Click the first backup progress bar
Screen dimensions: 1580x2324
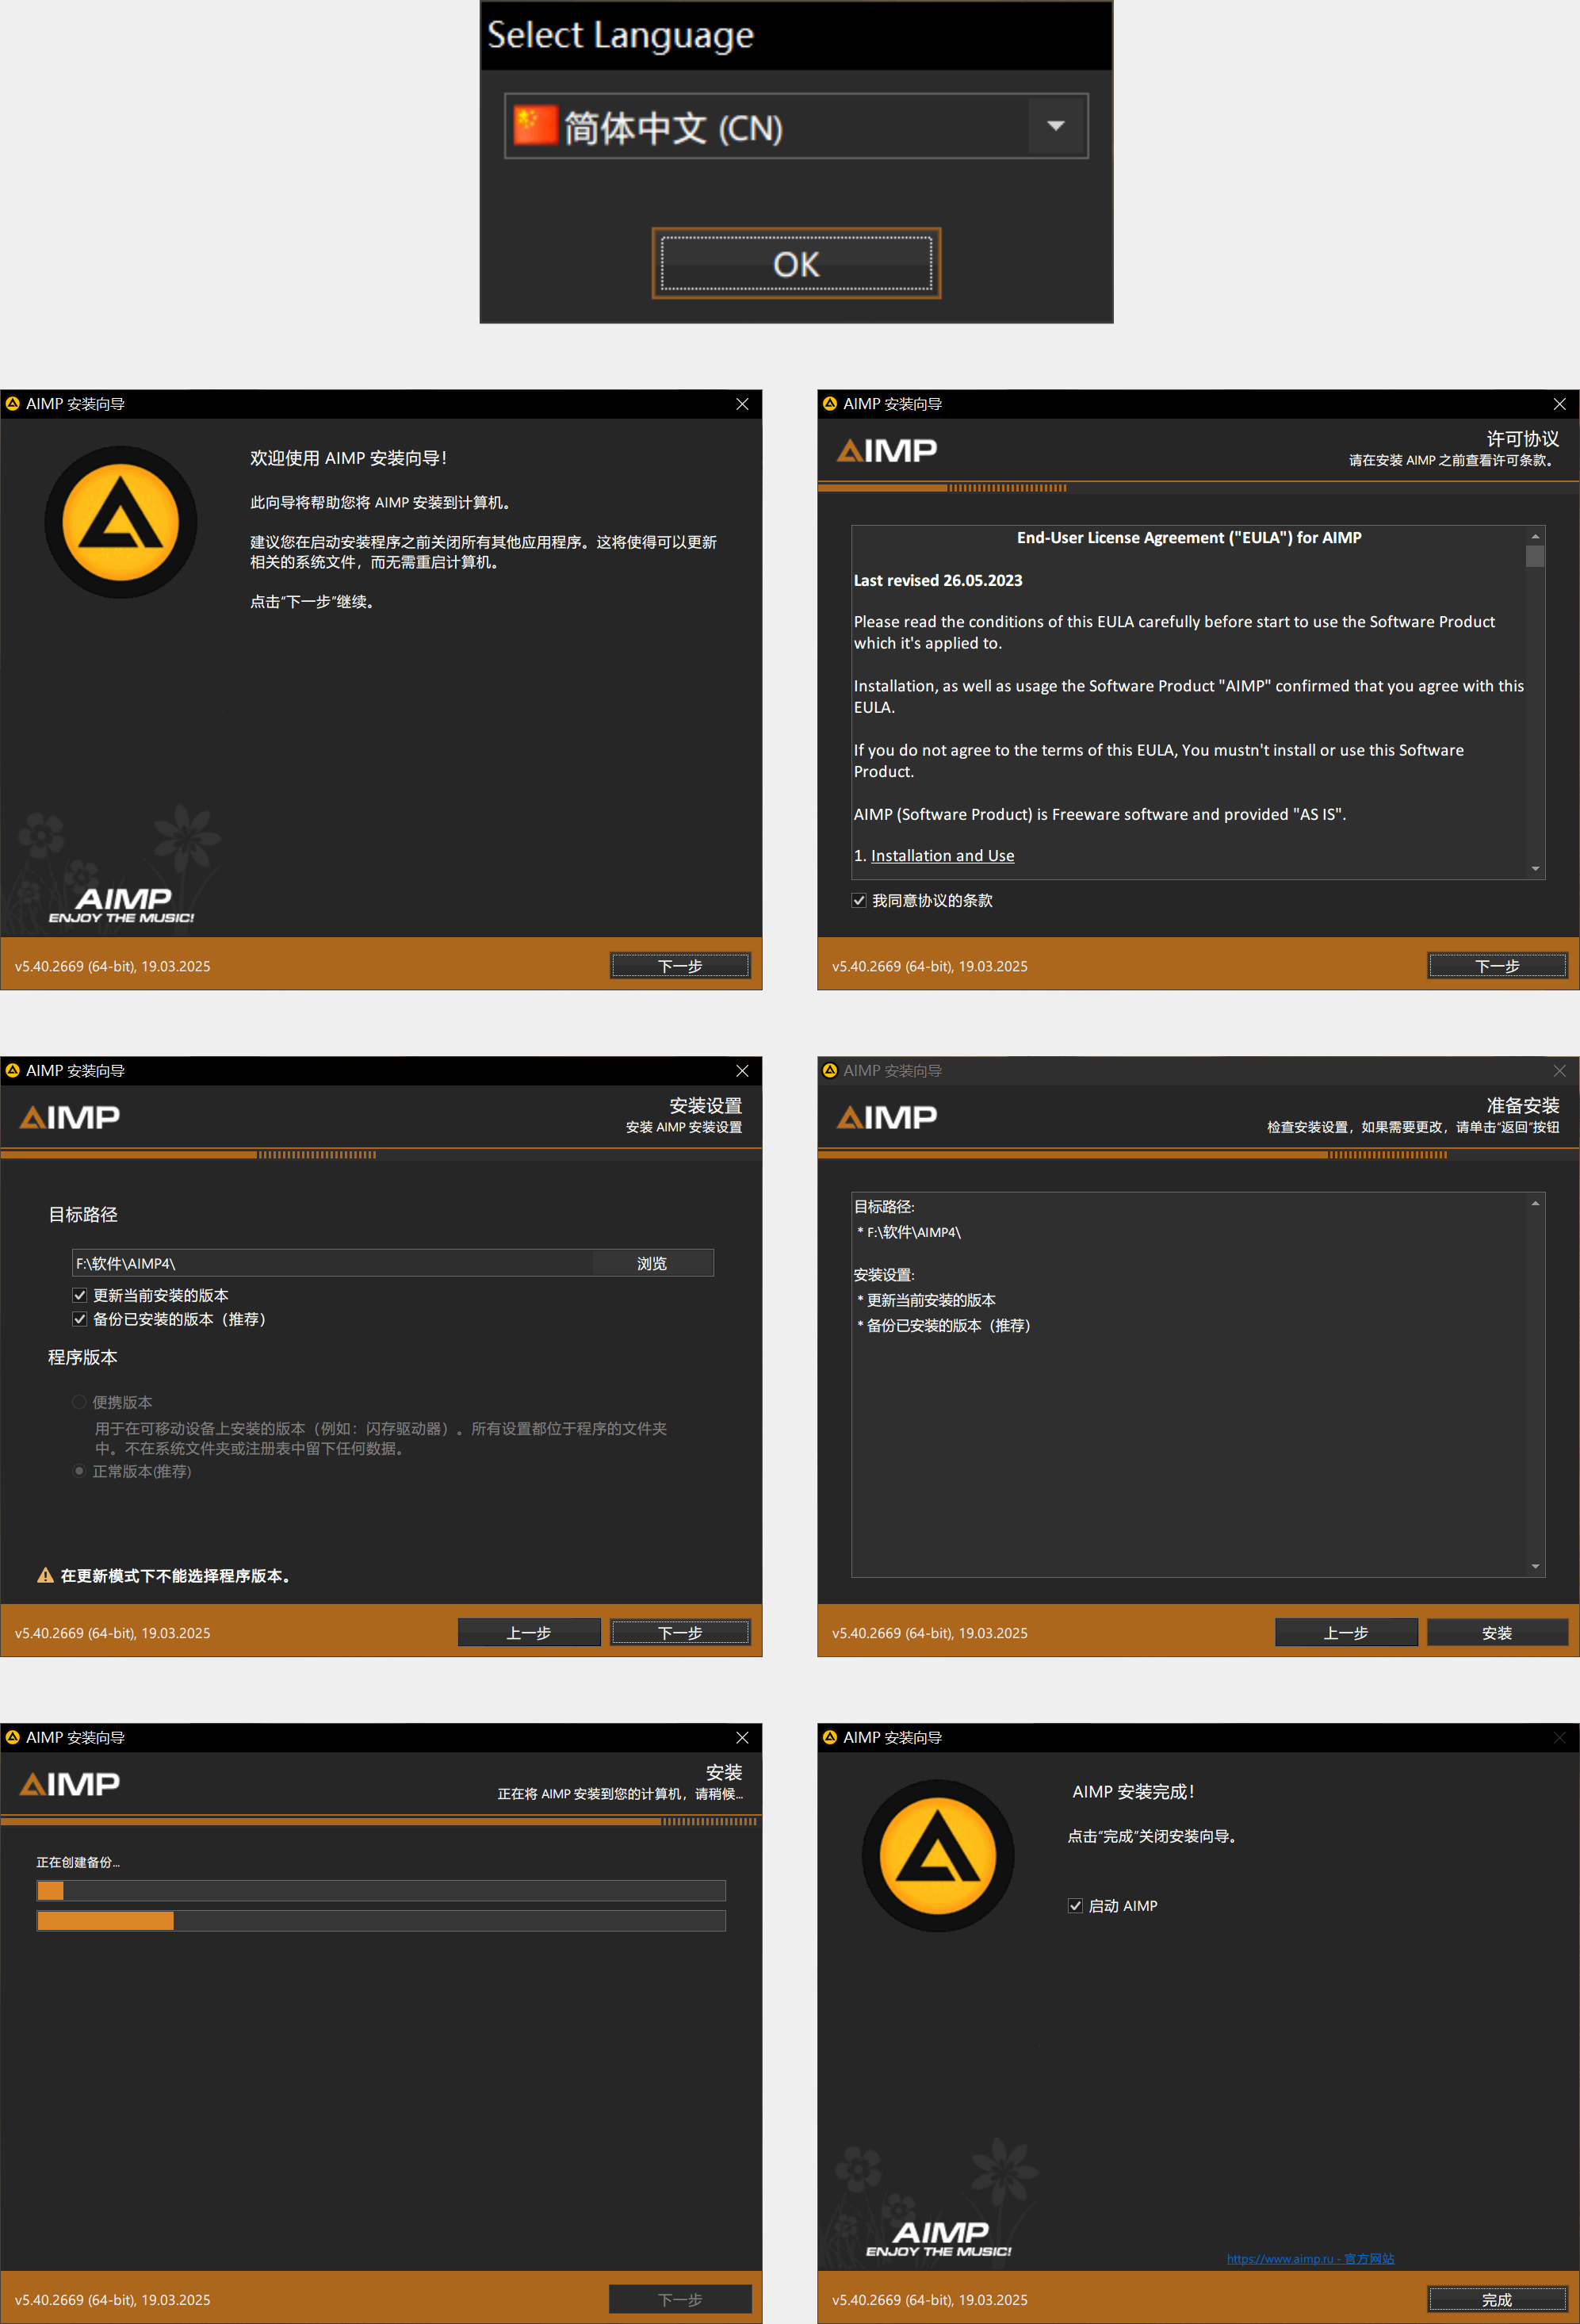381,1890
